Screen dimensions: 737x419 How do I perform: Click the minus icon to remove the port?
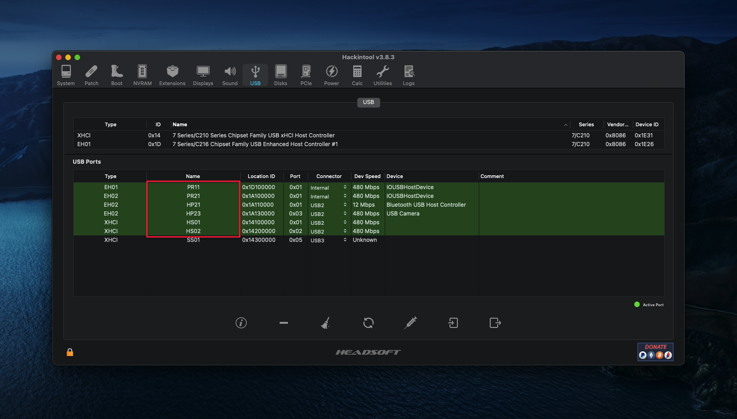coord(284,323)
